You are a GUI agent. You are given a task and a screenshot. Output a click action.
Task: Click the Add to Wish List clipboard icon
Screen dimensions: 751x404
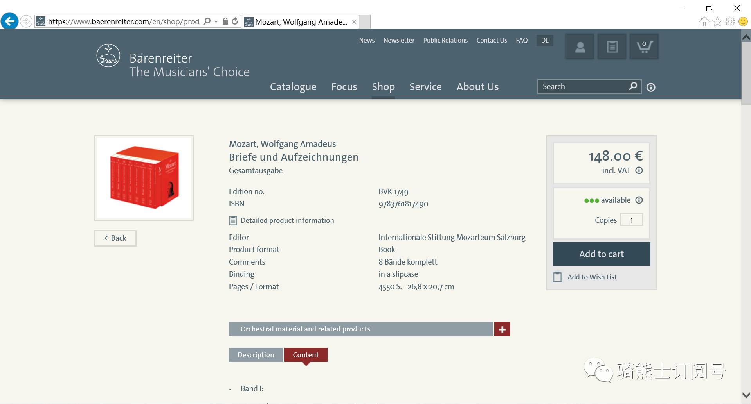(557, 277)
